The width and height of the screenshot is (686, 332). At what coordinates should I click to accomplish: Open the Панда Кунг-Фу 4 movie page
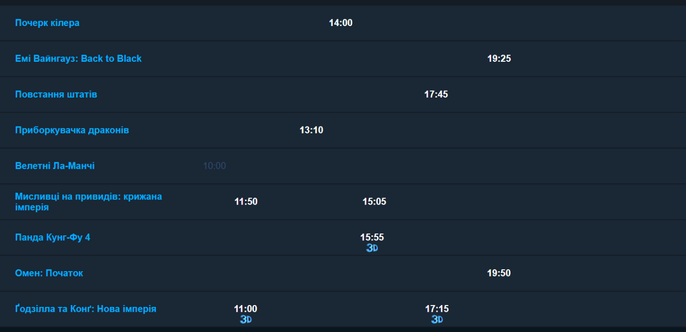coord(52,237)
